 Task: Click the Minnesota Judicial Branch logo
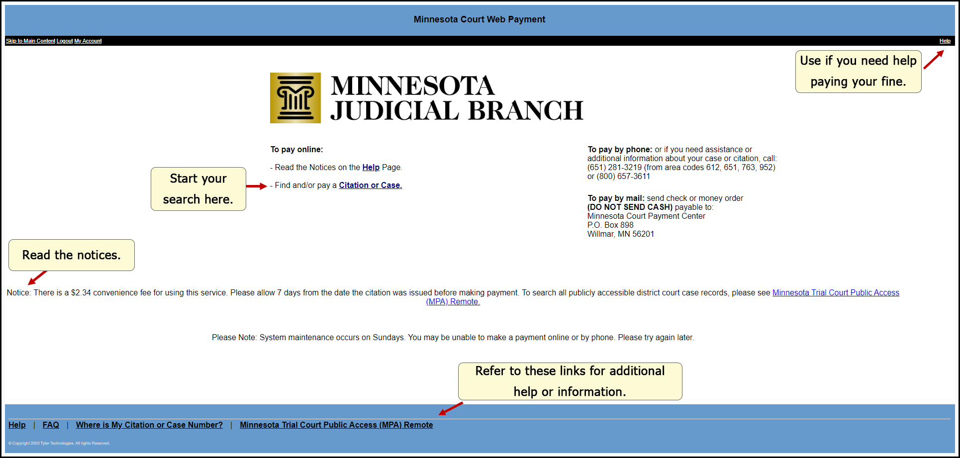(x=426, y=98)
